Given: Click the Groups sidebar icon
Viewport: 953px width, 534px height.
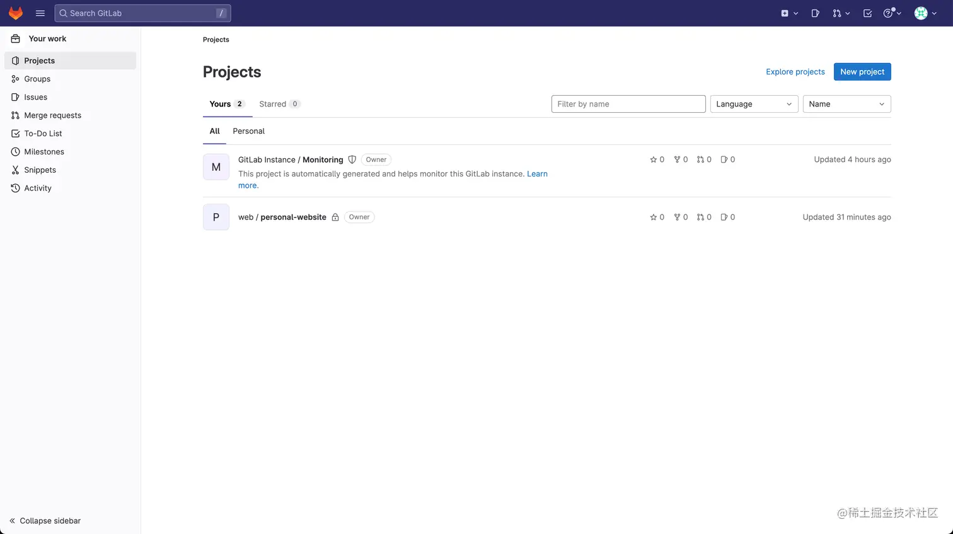Looking at the screenshot, I should click(15, 79).
